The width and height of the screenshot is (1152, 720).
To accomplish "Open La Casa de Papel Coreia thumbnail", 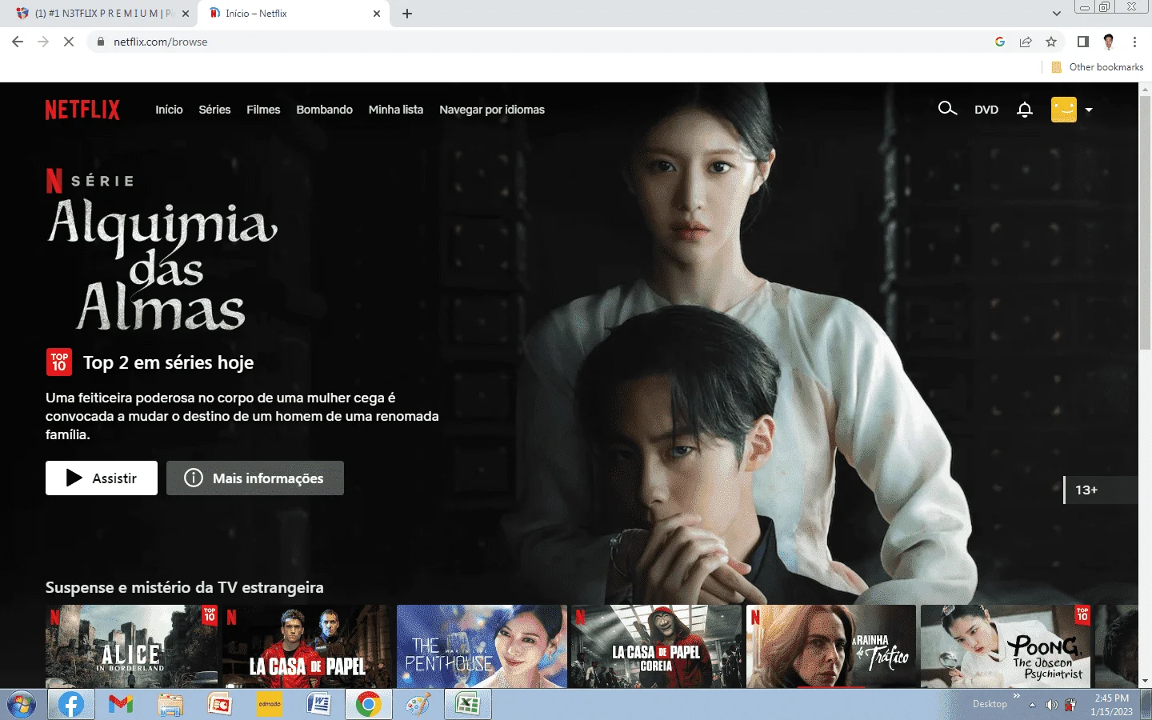I will point(656,646).
